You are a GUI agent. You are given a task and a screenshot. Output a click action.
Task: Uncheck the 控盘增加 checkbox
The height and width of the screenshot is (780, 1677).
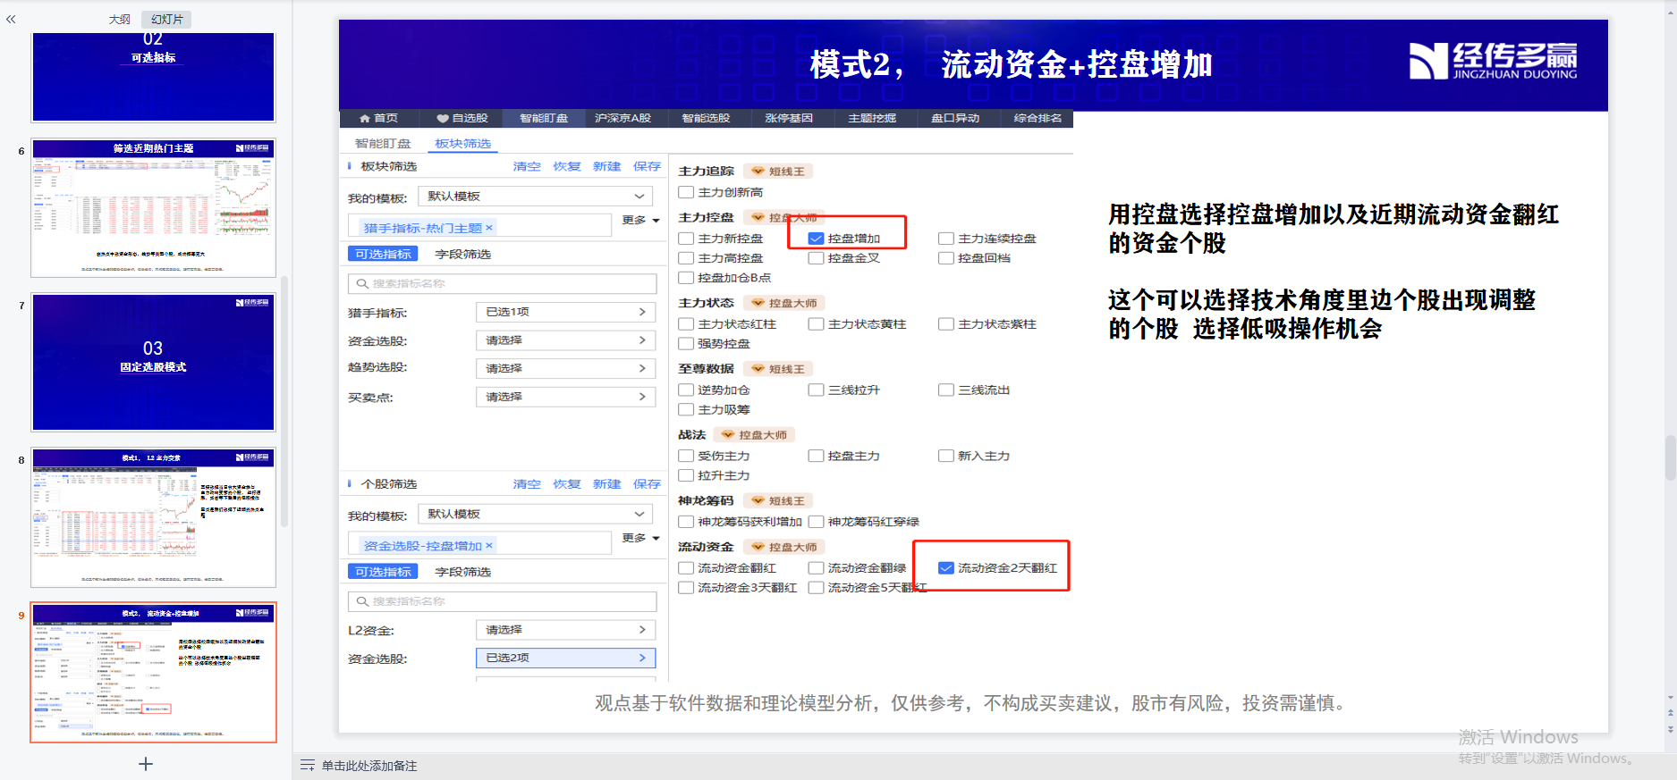tap(816, 239)
